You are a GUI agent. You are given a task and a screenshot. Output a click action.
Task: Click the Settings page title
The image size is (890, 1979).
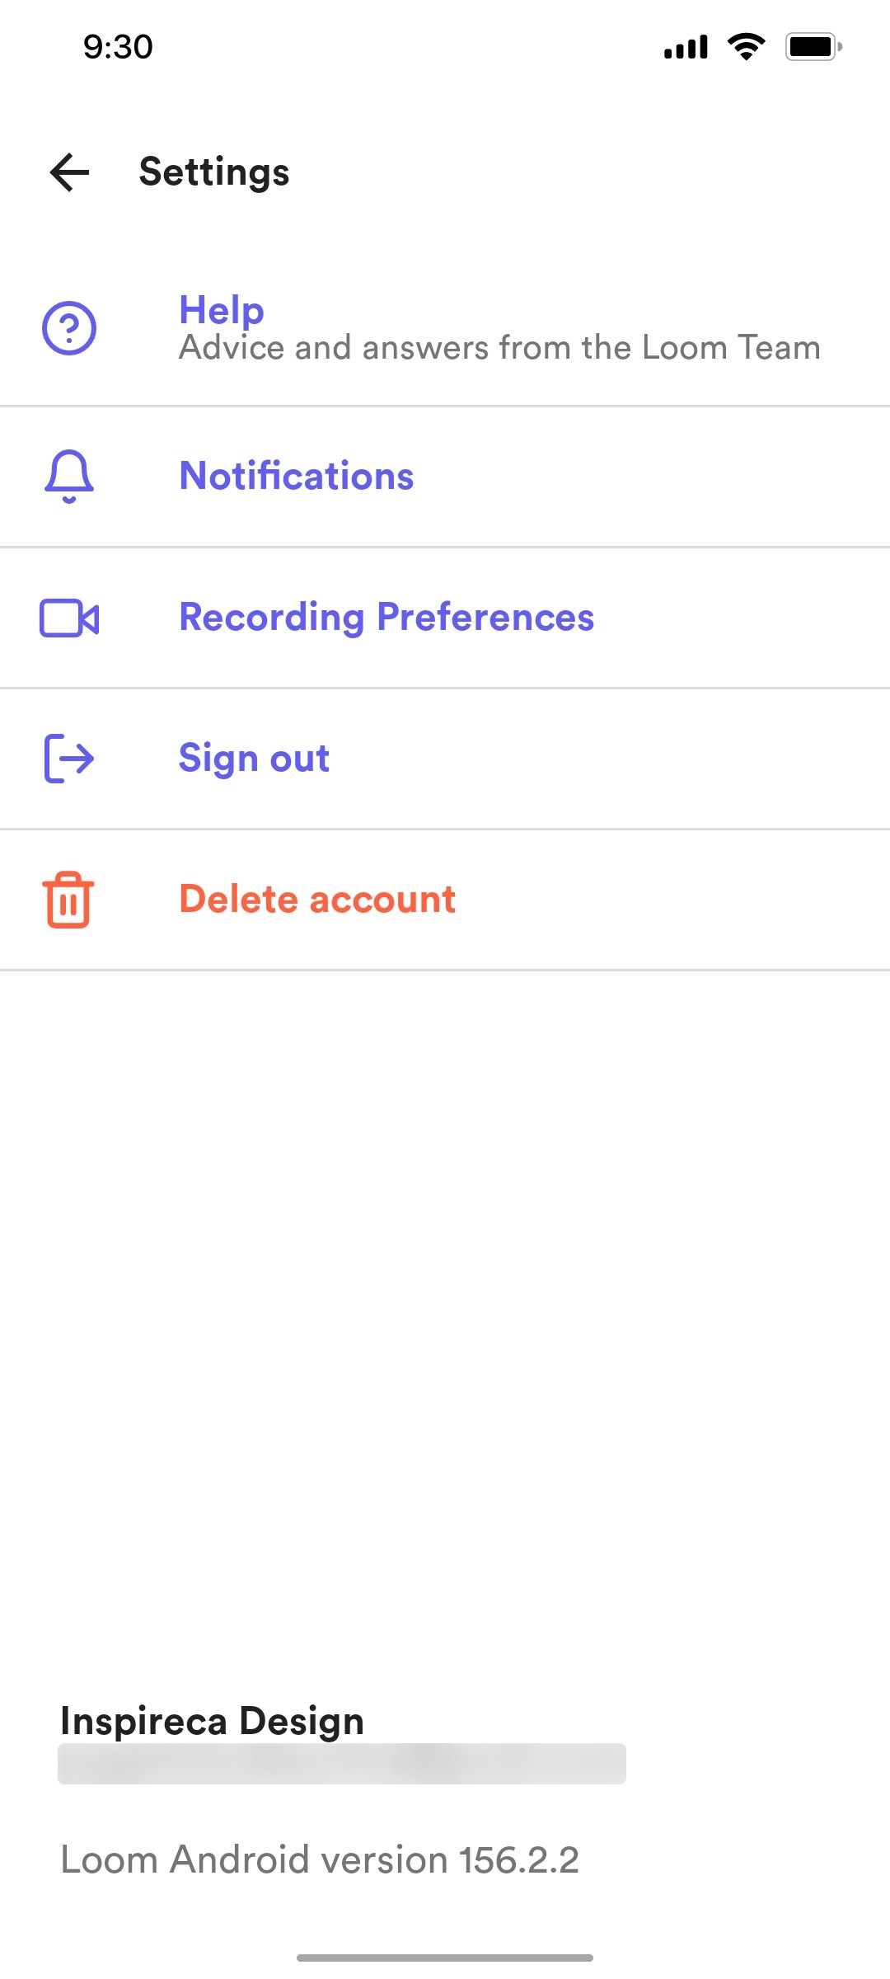pos(213,172)
